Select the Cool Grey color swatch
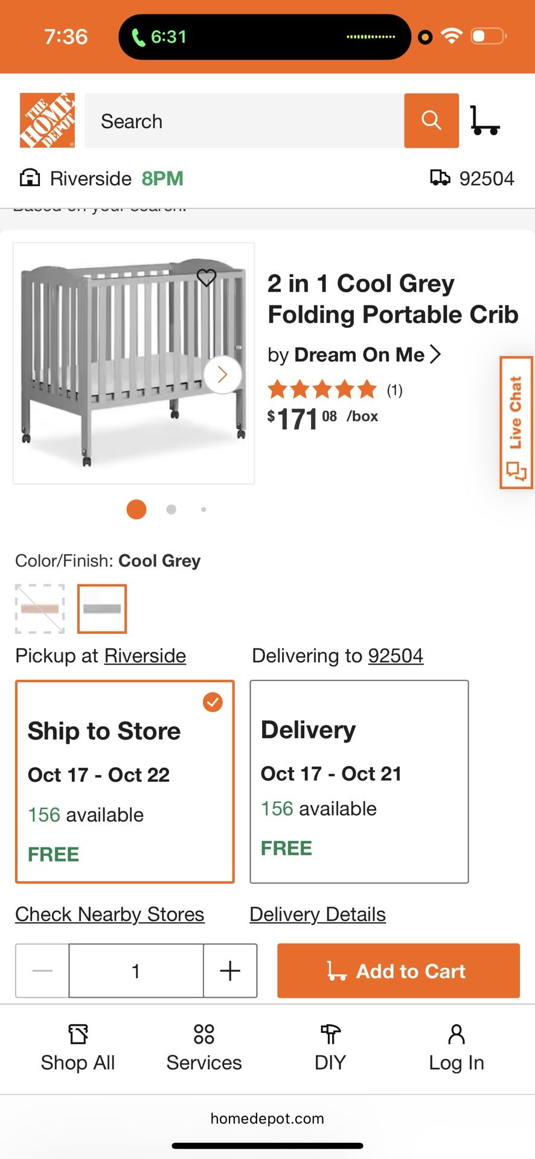 tap(101, 608)
